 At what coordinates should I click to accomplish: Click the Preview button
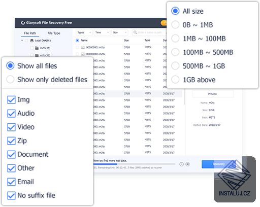pos(213,94)
